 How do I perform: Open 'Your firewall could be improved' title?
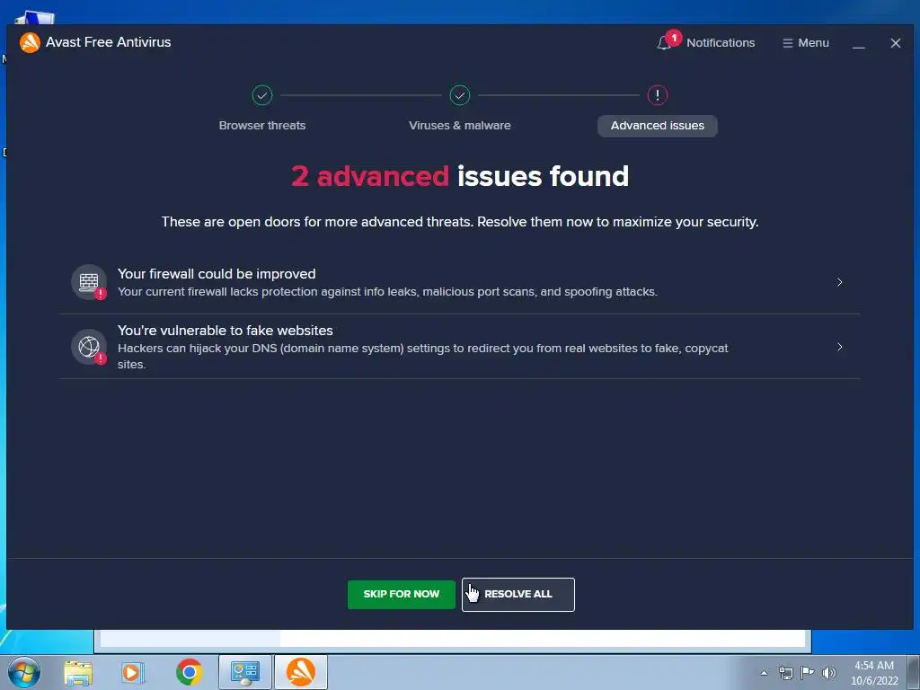(217, 274)
